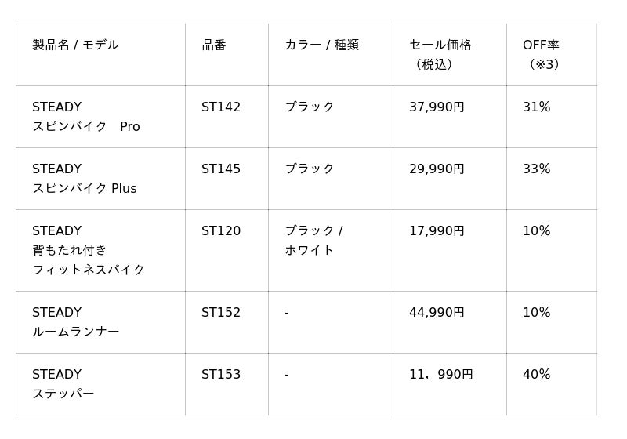The height and width of the screenshot is (439, 627).
Task: Select the 37,990円 sale price cell
Action: (x=437, y=107)
